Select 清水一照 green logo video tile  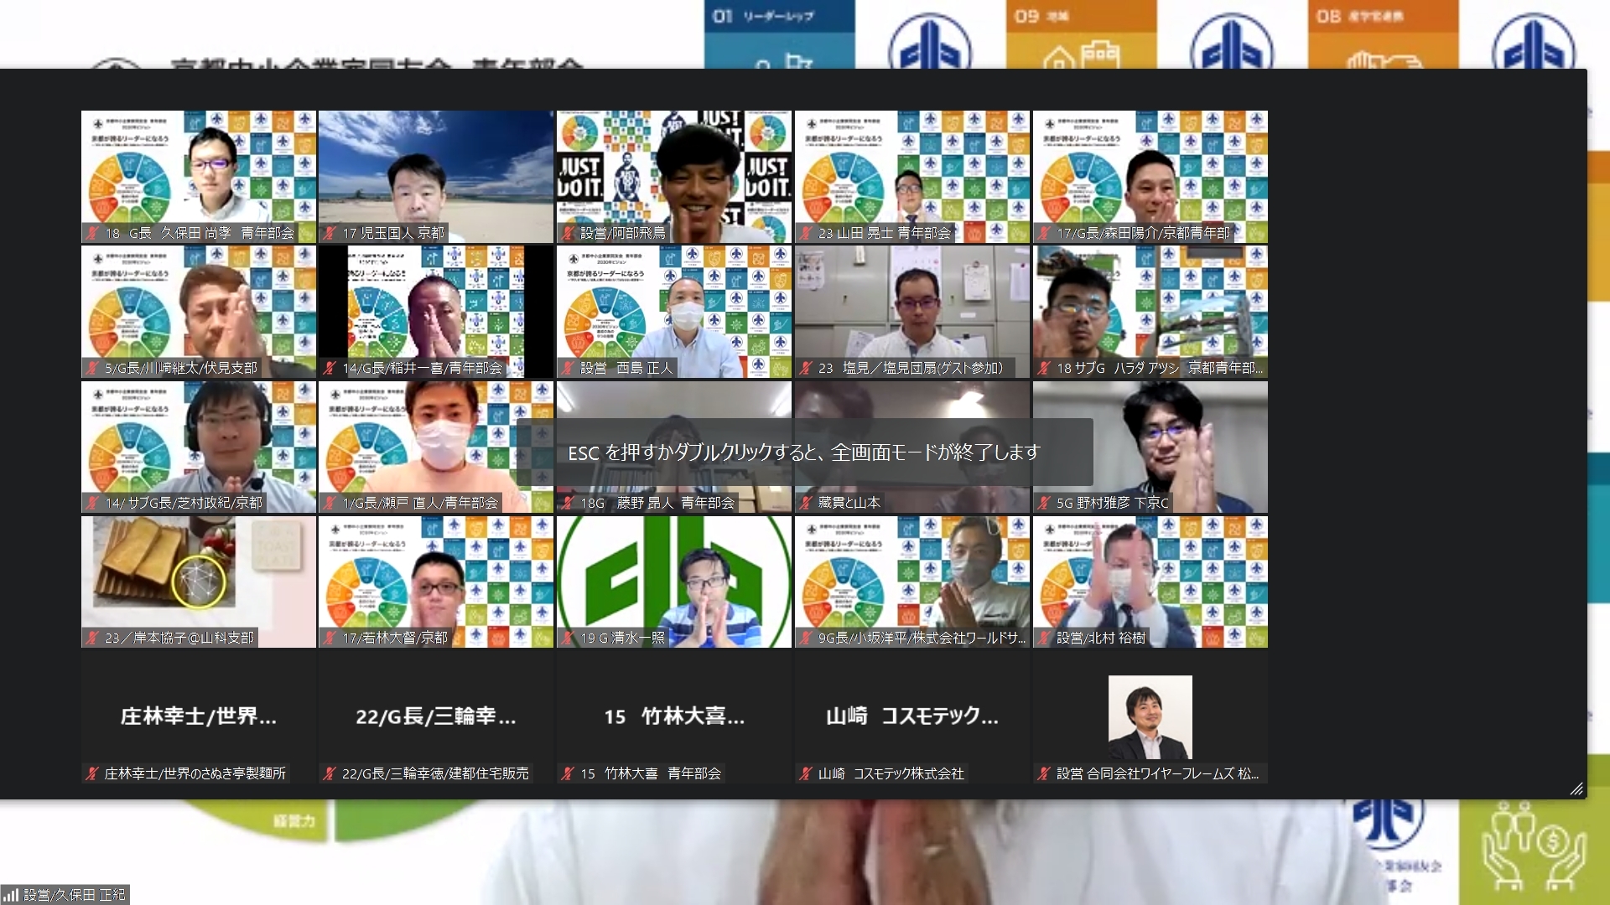[x=674, y=582]
